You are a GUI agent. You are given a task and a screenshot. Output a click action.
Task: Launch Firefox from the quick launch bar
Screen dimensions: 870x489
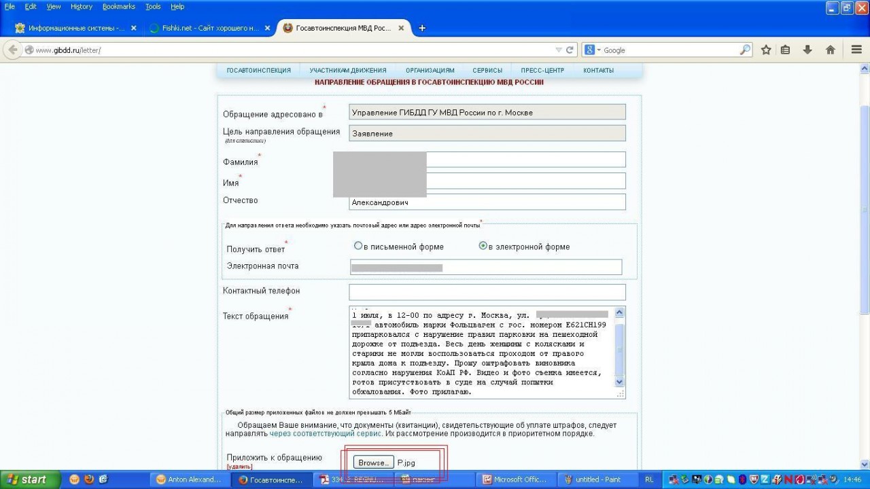coord(89,479)
